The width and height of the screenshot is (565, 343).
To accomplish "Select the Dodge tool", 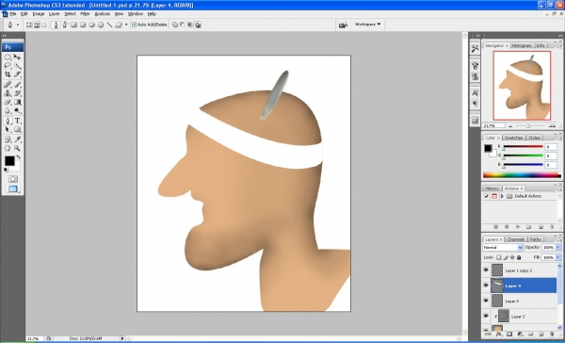I will coord(17,111).
